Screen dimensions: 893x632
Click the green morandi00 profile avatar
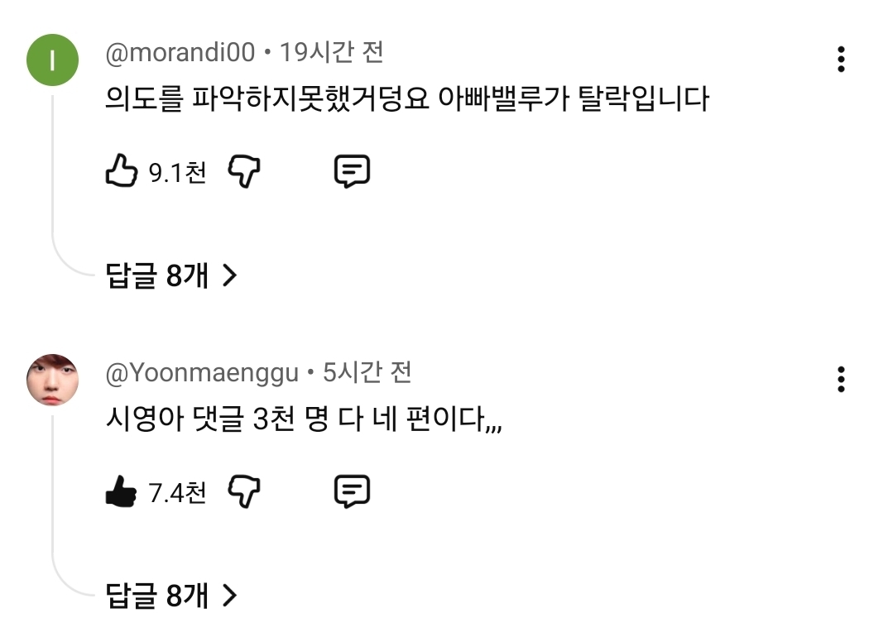(53, 60)
